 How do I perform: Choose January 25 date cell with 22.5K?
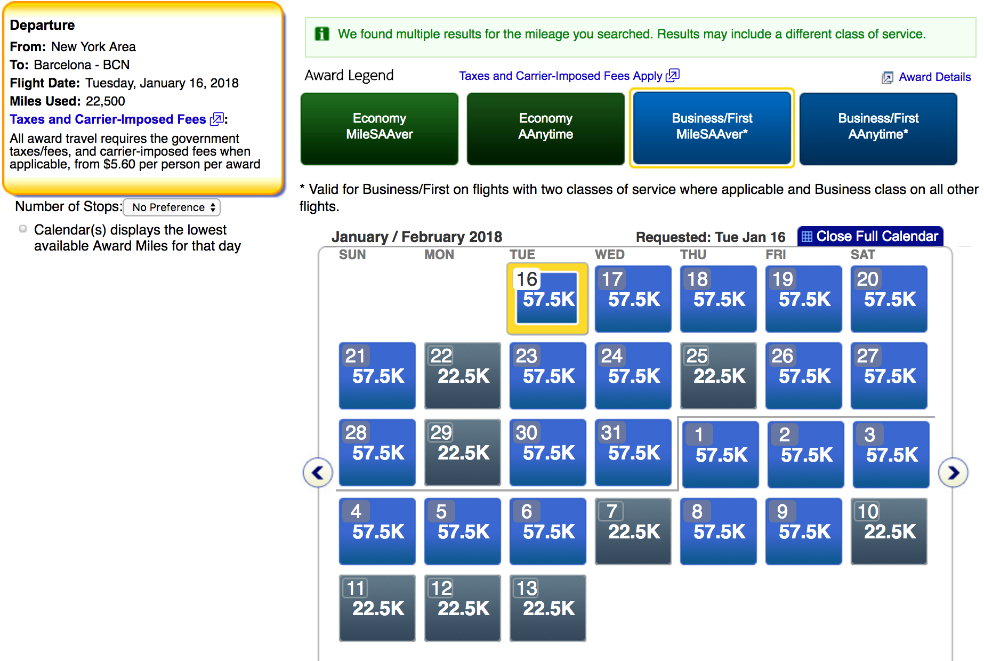(719, 375)
